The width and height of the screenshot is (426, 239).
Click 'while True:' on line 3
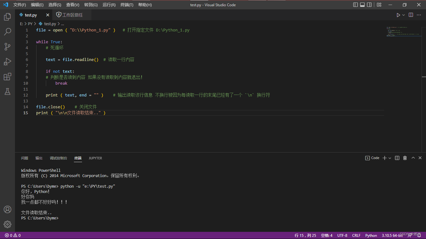(49, 42)
